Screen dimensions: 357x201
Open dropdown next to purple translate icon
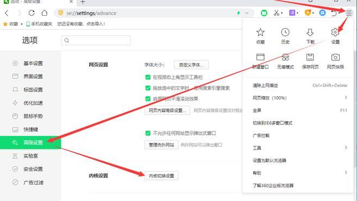[x=297, y=13]
